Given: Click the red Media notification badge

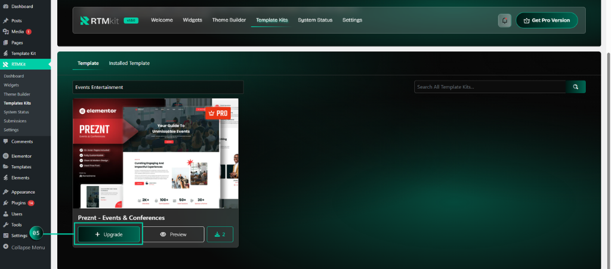Looking at the screenshot, I should tap(29, 32).
